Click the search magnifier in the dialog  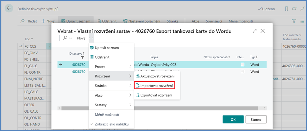click(65, 38)
